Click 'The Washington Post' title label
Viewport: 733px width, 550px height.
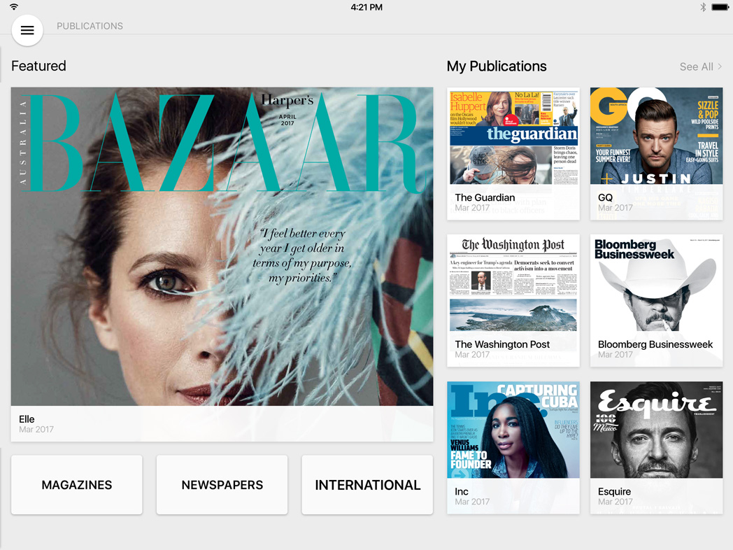coord(502,344)
